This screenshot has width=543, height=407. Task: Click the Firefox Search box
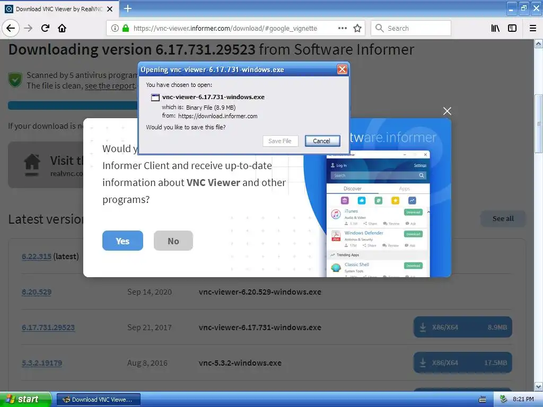411,28
